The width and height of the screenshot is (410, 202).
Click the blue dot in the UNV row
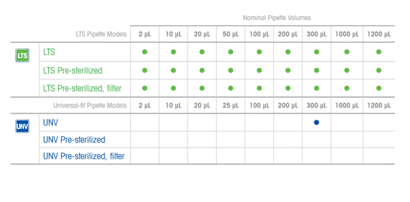(x=316, y=122)
